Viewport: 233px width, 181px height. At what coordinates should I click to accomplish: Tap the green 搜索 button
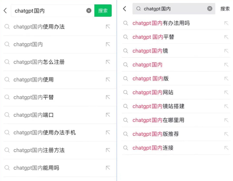[103, 11]
